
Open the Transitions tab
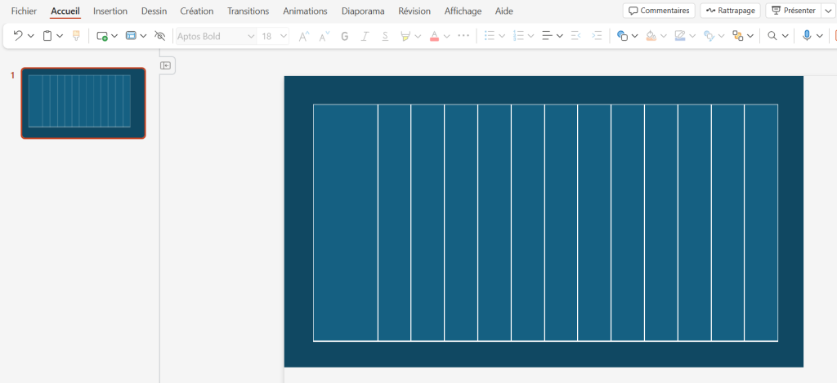[x=248, y=11]
